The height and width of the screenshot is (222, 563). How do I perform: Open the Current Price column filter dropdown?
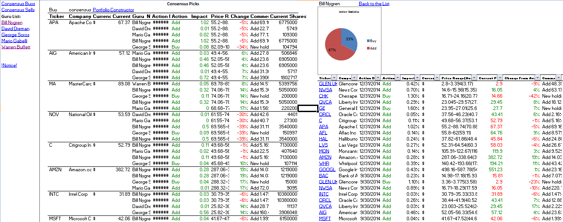click(500, 78)
